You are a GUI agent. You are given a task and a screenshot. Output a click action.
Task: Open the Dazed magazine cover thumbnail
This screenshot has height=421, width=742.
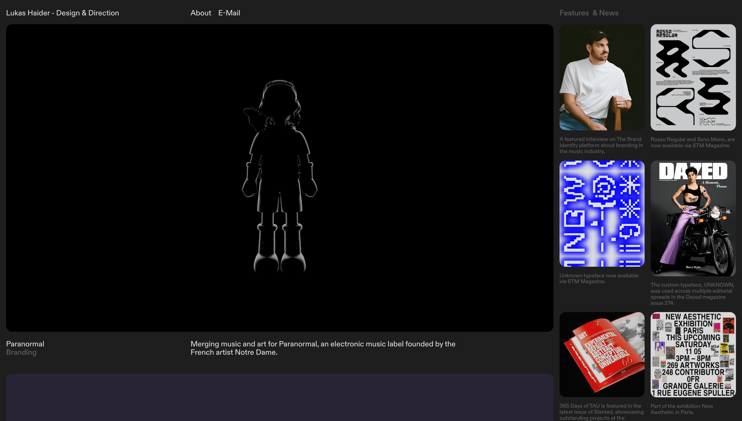(x=693, y=218)
